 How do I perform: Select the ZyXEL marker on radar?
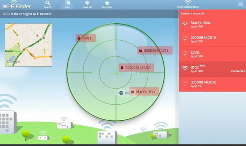pyautogui.click(x=86, y=38)
